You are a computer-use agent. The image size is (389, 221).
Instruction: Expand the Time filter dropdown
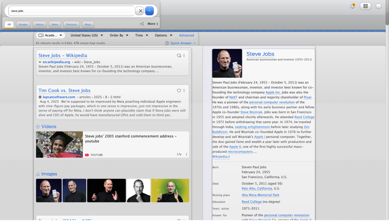[x=141, y=35]
